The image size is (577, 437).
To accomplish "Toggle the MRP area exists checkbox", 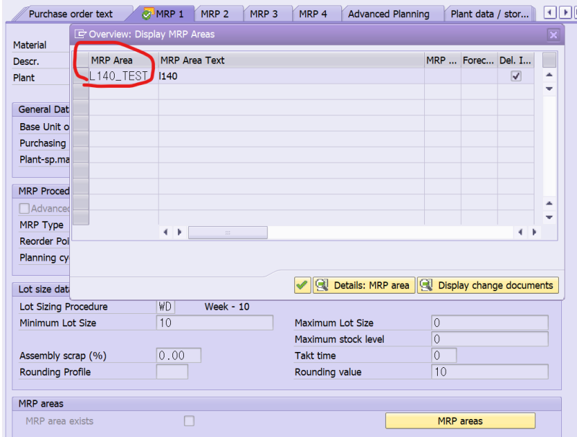I will click(x=189, y=420).
